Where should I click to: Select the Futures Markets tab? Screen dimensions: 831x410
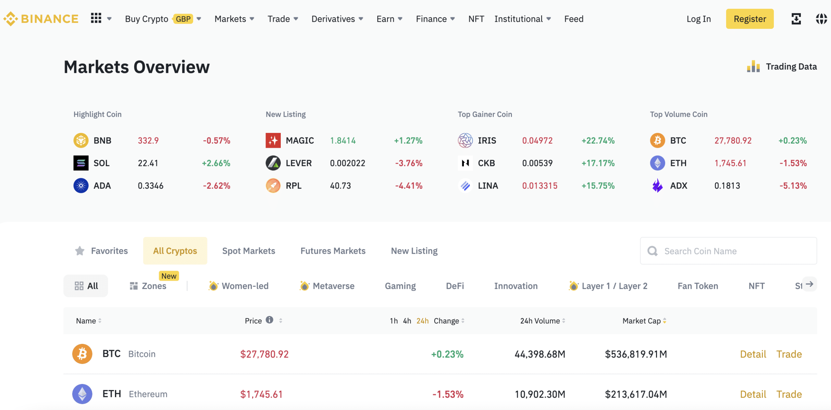[x=333, y=250]
